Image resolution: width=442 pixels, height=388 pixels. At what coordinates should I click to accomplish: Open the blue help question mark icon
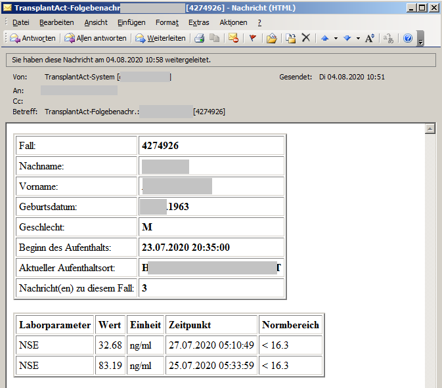408,38
